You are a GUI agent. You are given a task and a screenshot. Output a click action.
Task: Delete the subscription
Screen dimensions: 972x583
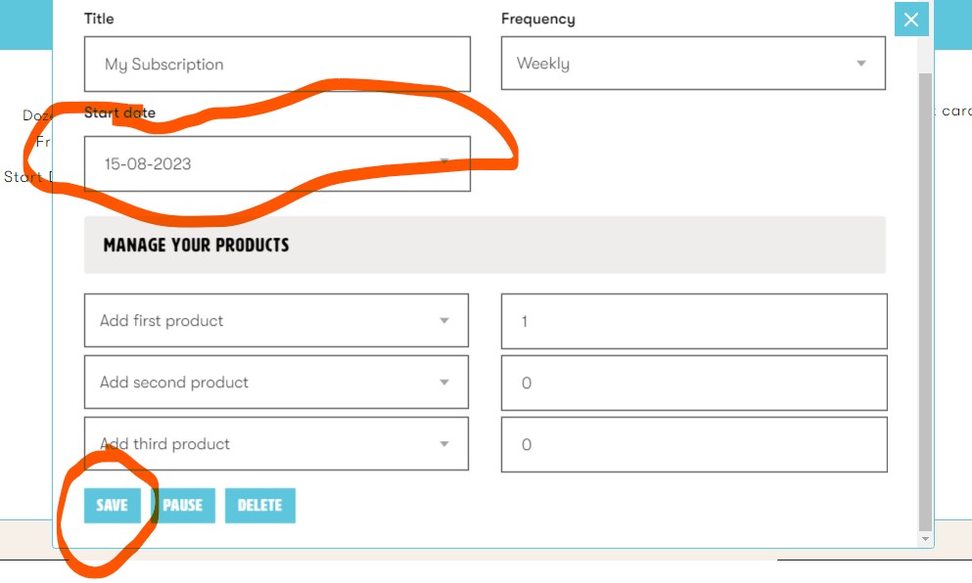pos(259,506)
